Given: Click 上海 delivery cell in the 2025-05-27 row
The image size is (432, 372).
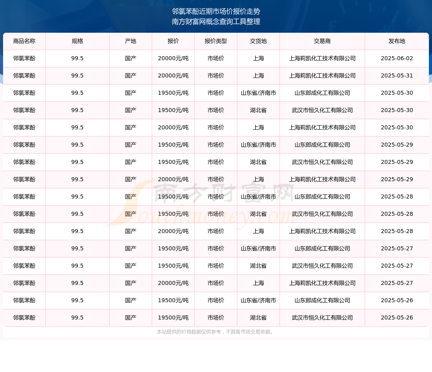Looking at the screenshot, I should pos(259,283).
